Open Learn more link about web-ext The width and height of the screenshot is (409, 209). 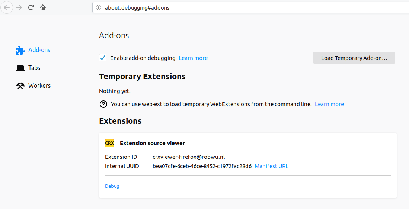point(329,104)
